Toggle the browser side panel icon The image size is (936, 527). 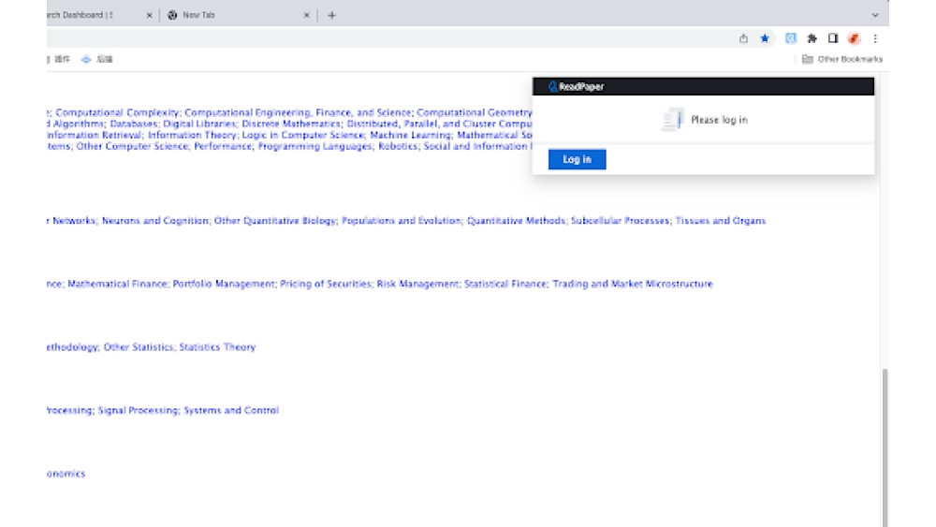point(833,38)
